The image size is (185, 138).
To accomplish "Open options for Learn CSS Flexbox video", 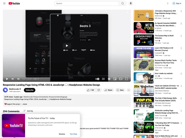I will (181, 48).
